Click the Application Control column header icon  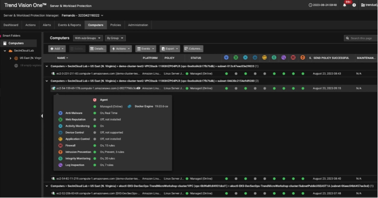pos(264,58)
